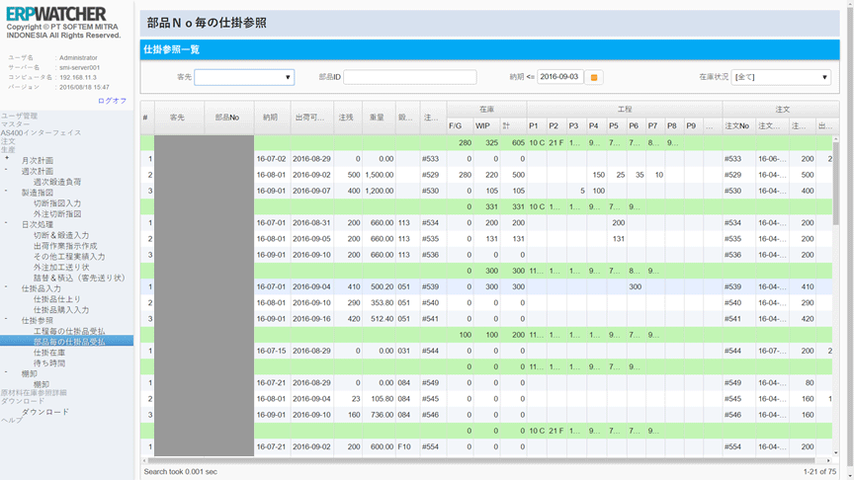Open the 客先 dropdown
854x480 pixels.
[244, 77]
